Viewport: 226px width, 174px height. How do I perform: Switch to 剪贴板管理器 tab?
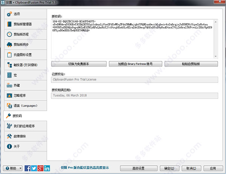point(26,24)
